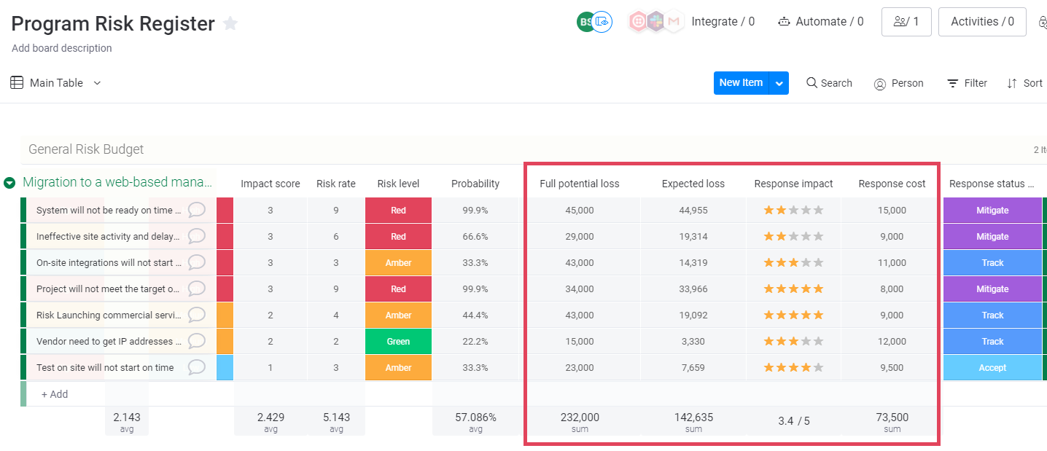This screenshot has width=1047, height=451.
Task: Open the New Item dropdown arrow
Action: pos(779,82)
